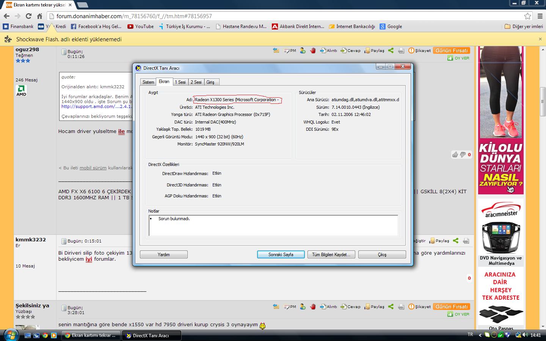
Task: Open Hastane Randevu bookmark
Action: click(x=241, y=27)
